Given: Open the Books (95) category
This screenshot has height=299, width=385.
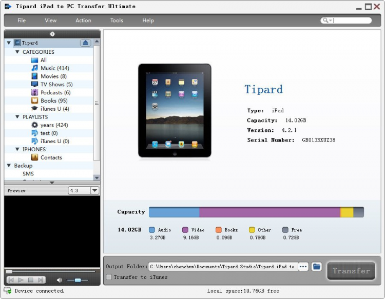Looking at the screenshot, I should point(54,101).
